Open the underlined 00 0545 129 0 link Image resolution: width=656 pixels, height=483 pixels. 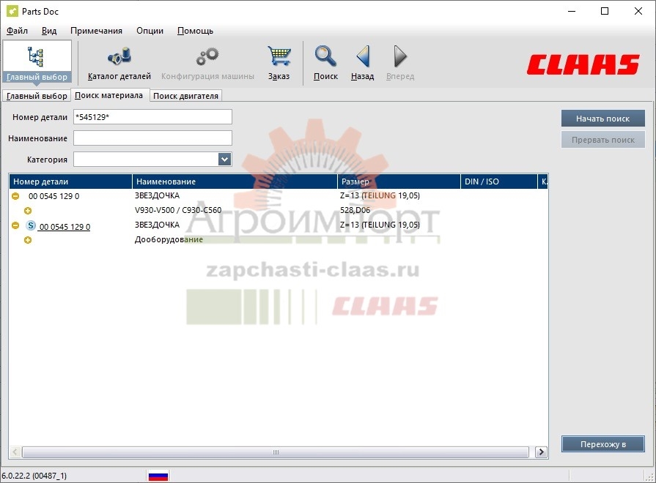coord(65,227)
